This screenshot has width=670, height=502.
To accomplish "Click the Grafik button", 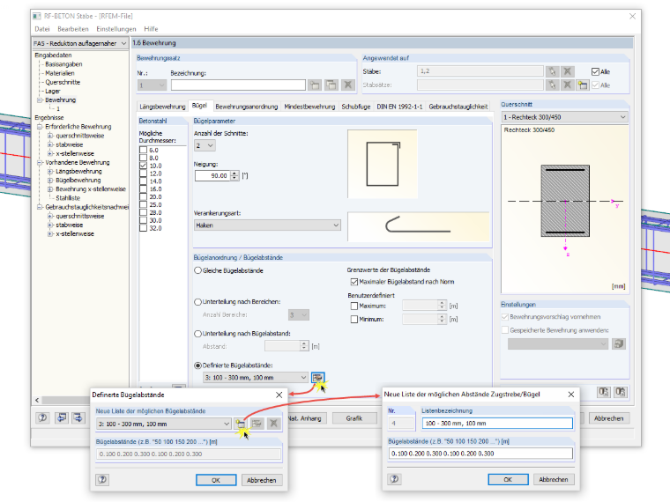I will click(354, 418).
